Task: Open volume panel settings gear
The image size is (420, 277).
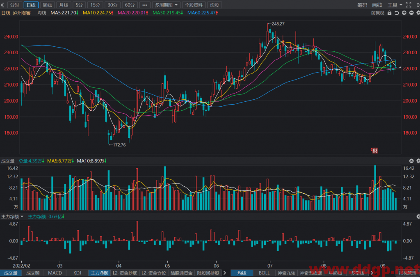Action: 418,161
